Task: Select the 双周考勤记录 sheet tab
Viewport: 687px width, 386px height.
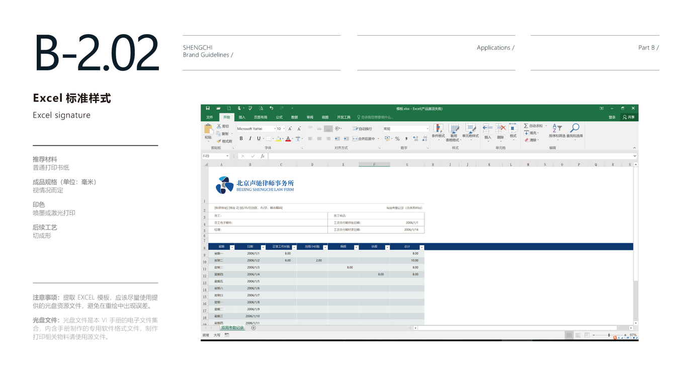Action: [x=232, y=328]
